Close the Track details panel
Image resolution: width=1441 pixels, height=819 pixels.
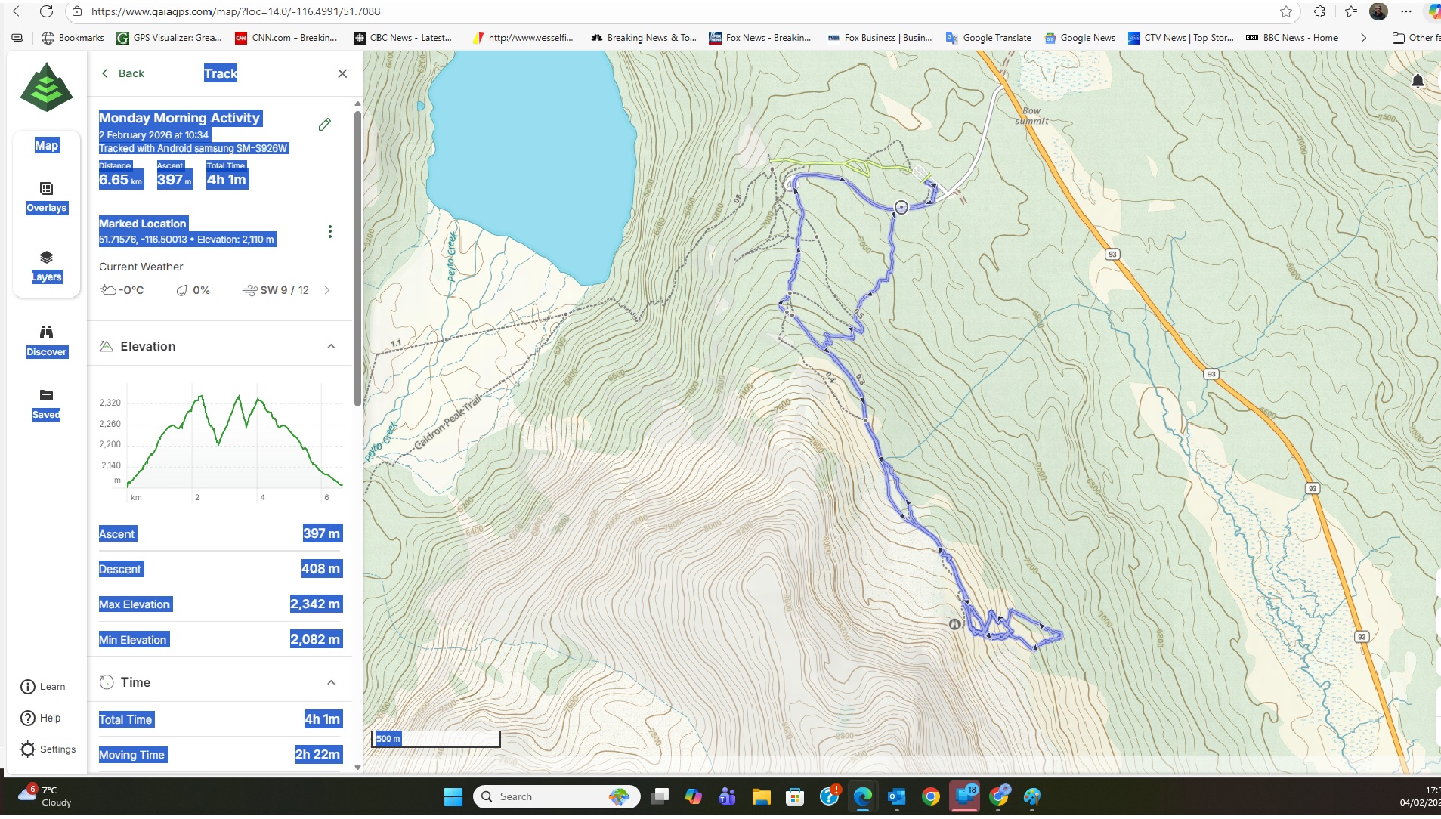(x=342, y=73)
